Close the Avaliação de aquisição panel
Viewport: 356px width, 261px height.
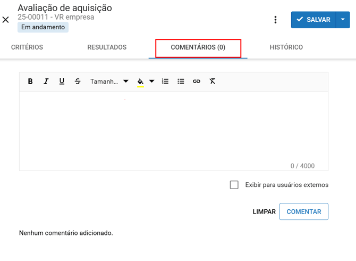point(6,20)
